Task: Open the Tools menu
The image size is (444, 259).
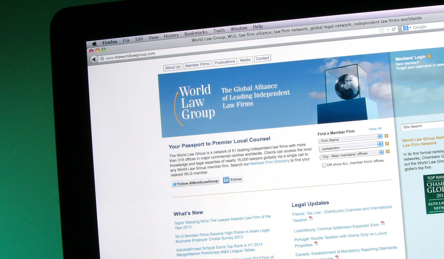Action: pos(219,30)
